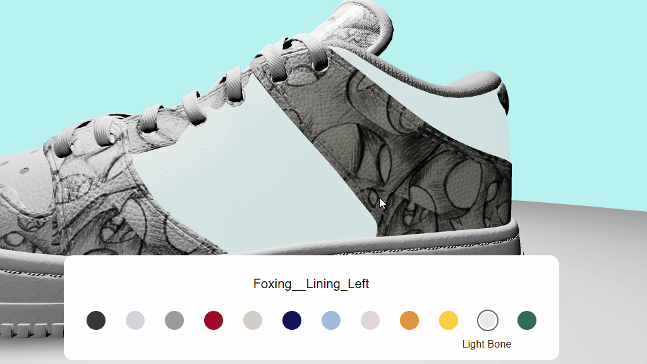The height and width of the screenshot is (364, 647).
Task: Select the crimson red swatch
Action: tap(214, 320)
